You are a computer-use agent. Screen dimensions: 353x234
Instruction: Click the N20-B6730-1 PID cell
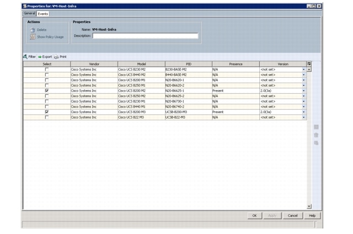click(189, 101)
